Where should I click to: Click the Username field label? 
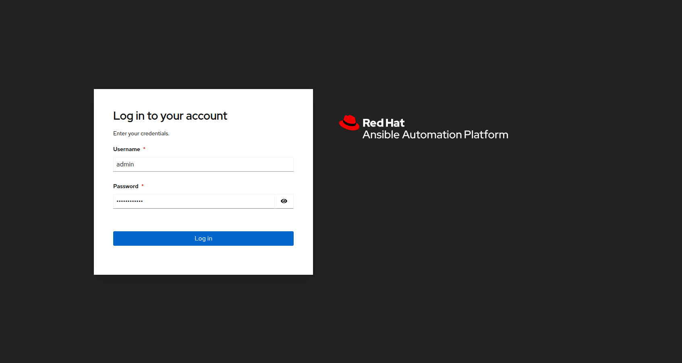[x=126, y=149]
